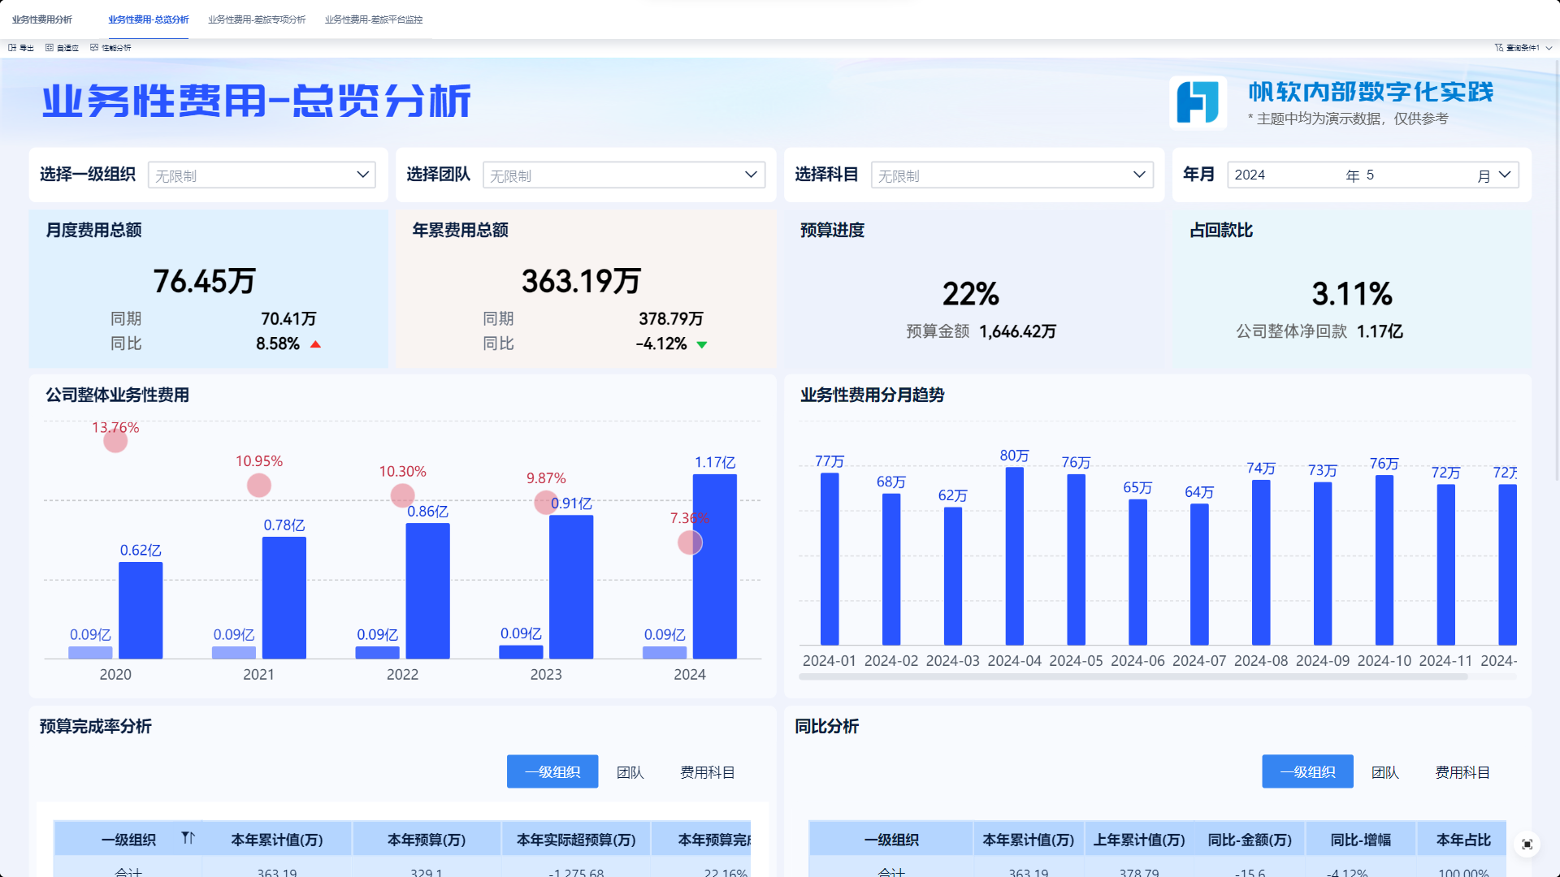
Task: Click the 导出 export icon
Action: (x=12, y=48)
